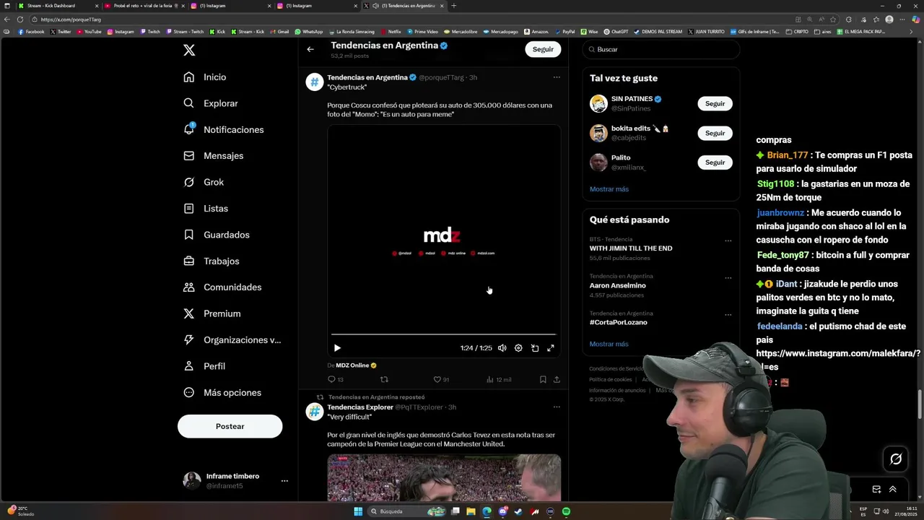Open the Carlos Tevez video thumbnail

point(444,477)
